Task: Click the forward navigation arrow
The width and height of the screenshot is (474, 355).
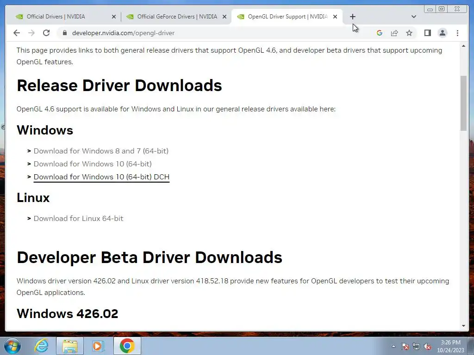Action: point(31,33)
